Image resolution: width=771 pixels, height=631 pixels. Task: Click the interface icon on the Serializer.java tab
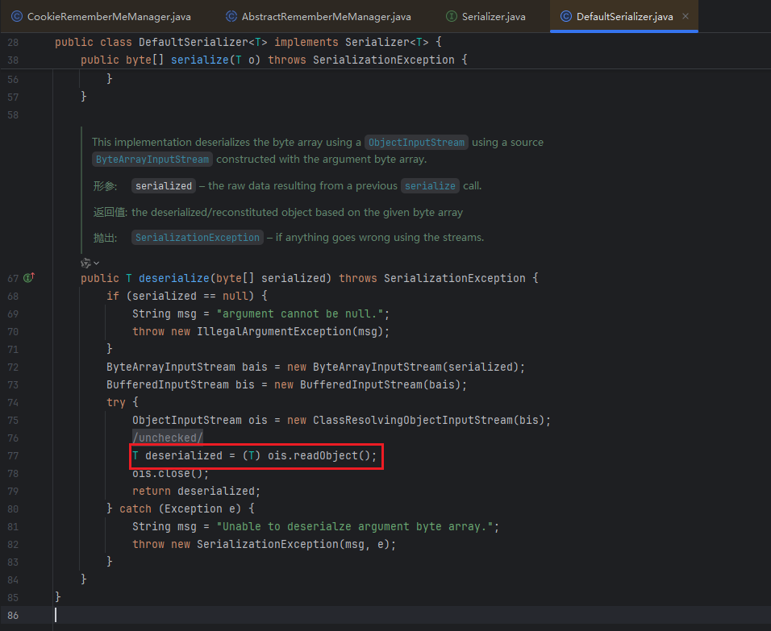[452, 16]
